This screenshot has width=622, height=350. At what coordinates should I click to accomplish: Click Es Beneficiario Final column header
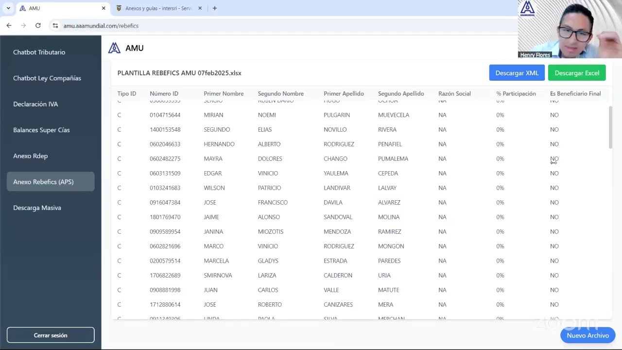(575, 93)
